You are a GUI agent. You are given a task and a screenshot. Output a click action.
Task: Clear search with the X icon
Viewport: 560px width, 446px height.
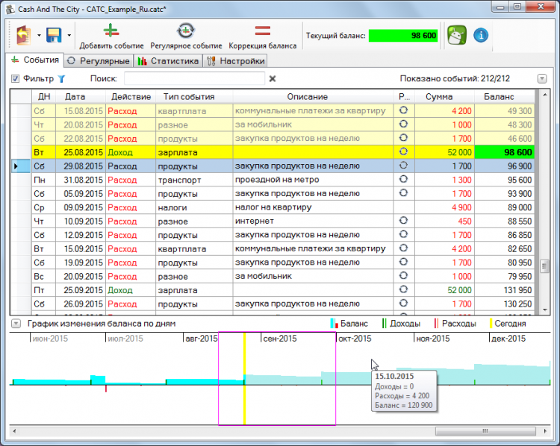point(273,78)
